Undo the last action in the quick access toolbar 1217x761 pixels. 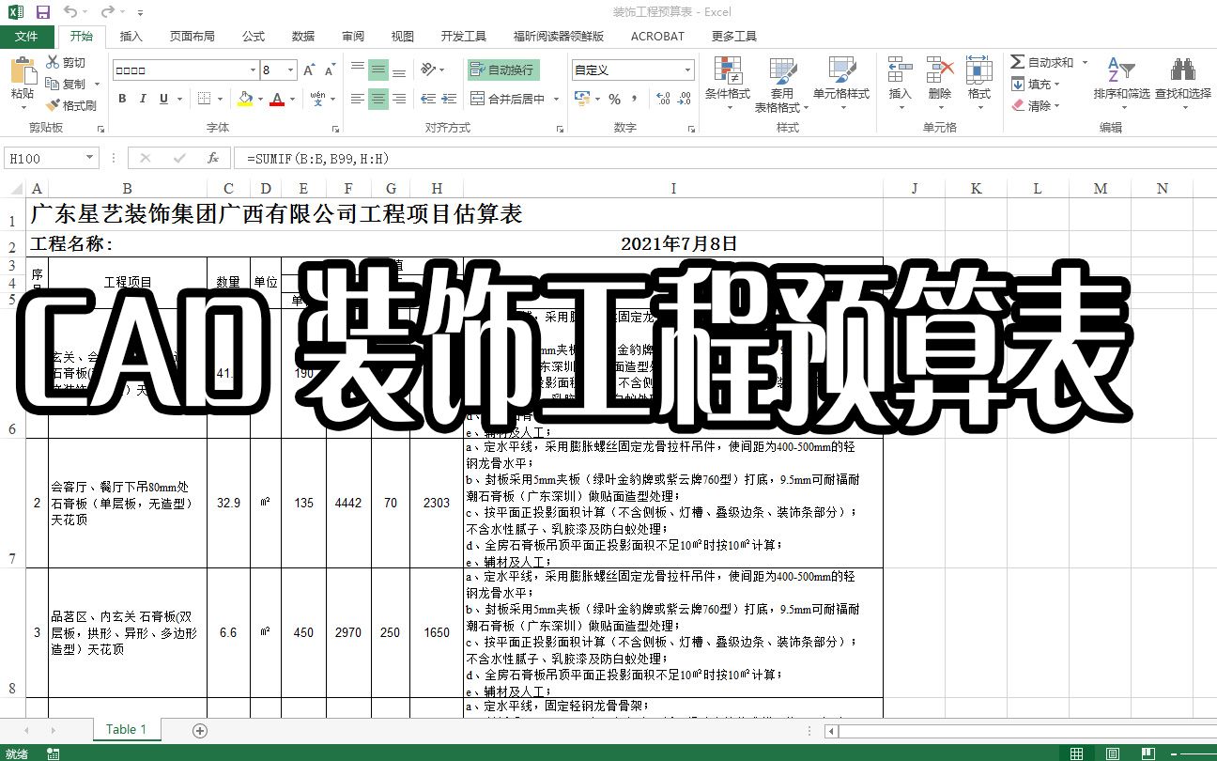pos(71,12)
